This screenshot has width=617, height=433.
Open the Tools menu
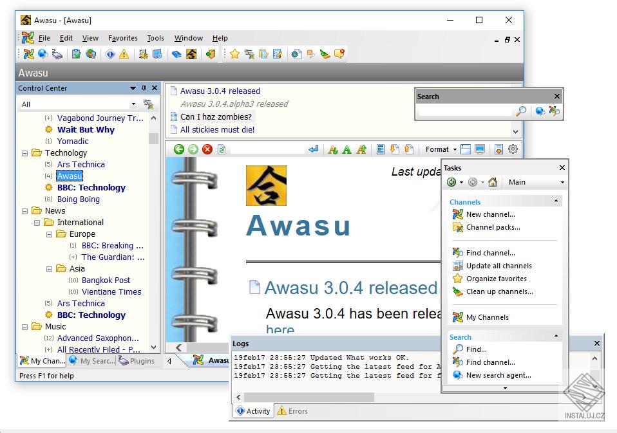click(155, 38)
